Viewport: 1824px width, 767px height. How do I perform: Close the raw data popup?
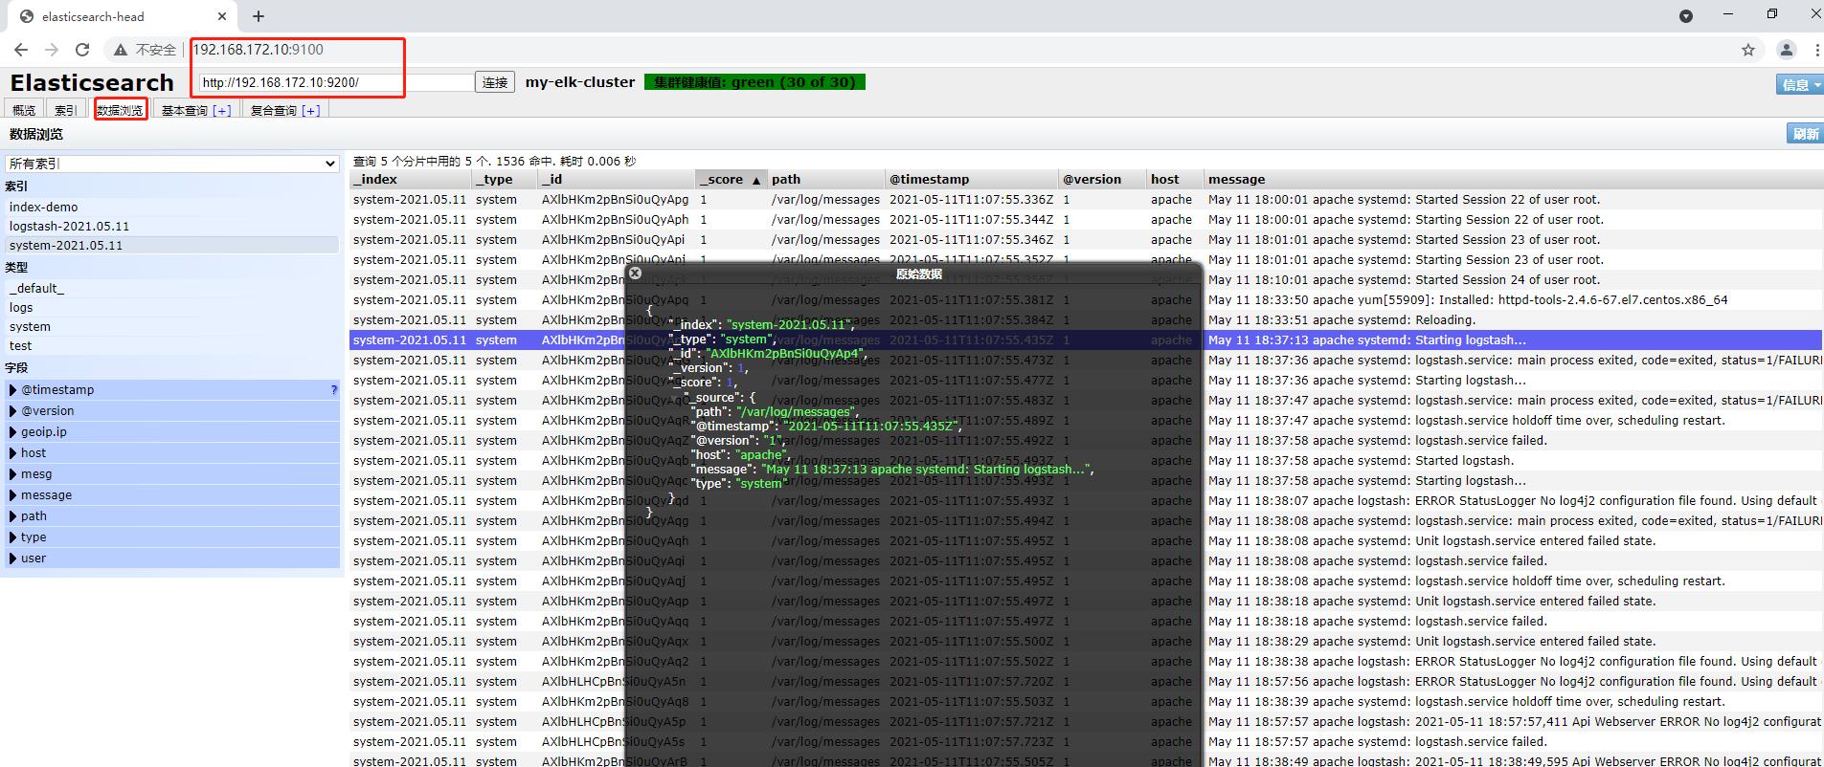635,273
